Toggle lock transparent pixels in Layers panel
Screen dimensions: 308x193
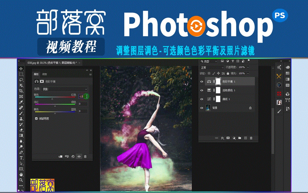click(x=209, y=73)
